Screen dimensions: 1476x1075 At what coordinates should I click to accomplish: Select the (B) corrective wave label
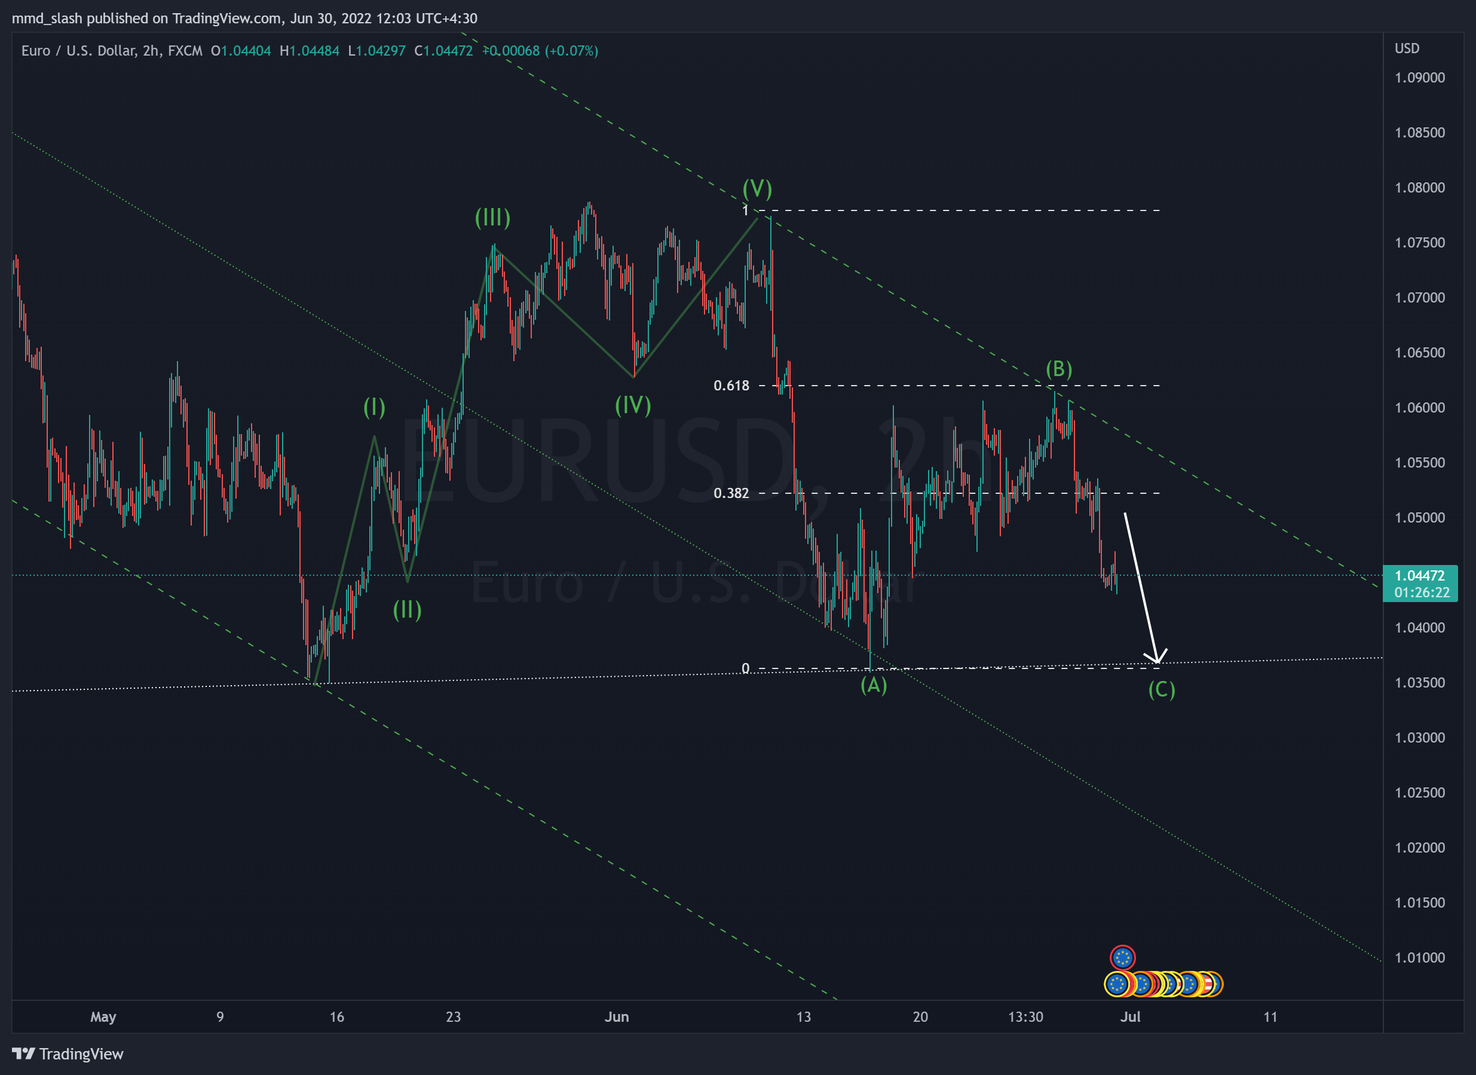point(1059,369)
